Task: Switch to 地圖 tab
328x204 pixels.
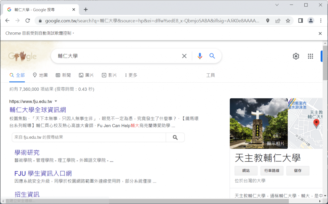Action: click(x=40, y=75)
